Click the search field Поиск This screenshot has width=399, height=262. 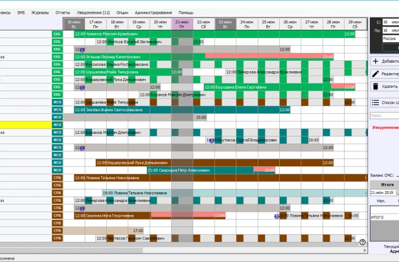[383, 116]
